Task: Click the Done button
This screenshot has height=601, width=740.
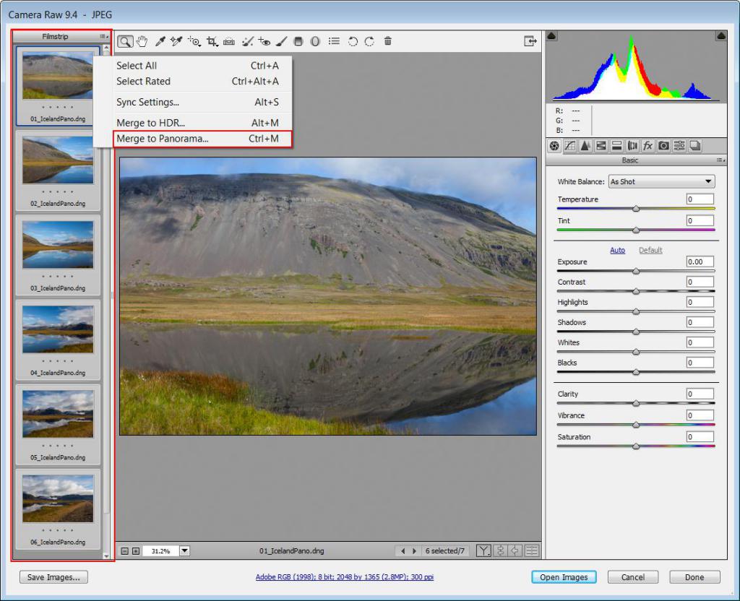Action: (x=694, y=577)
